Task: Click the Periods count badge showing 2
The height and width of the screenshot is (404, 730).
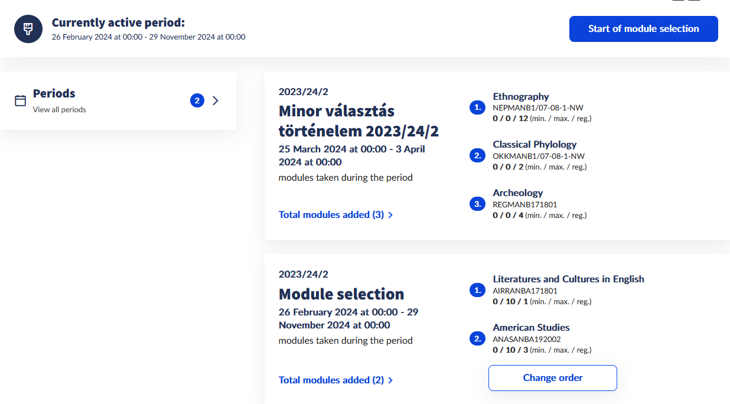Action: tap(197, 101)
